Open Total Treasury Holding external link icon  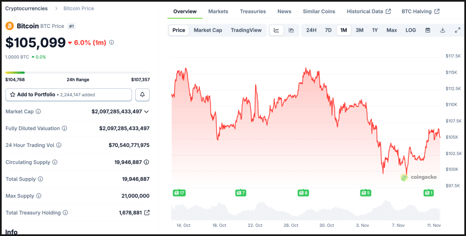point(147,213)
